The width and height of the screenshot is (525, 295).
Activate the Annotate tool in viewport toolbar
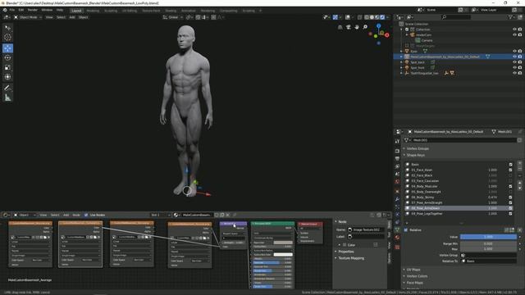7,88
